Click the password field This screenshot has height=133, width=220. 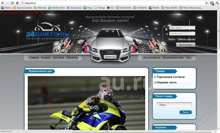pos(182,33)
